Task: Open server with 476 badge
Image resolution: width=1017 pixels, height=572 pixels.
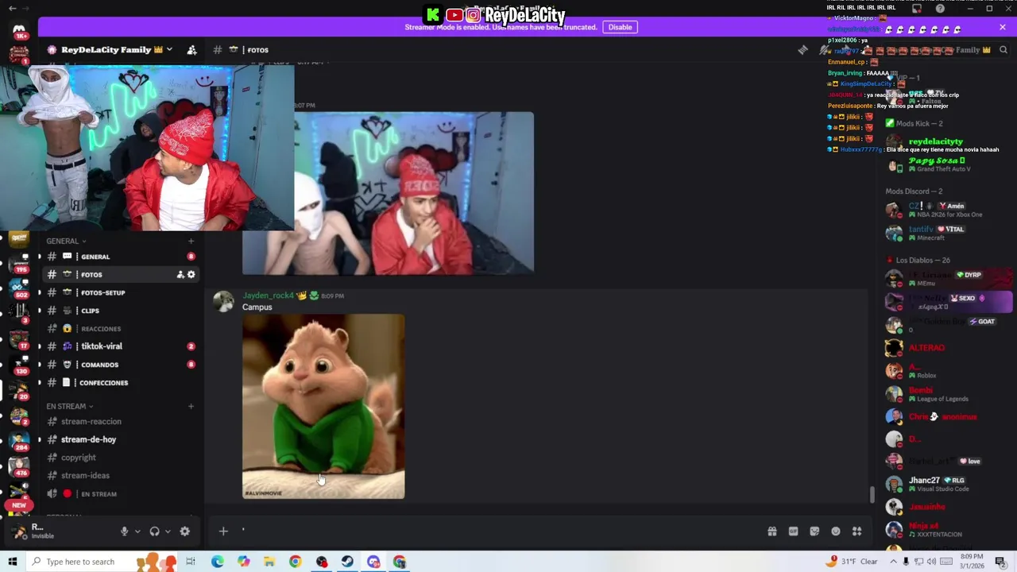Action: (x=19, y=467)
